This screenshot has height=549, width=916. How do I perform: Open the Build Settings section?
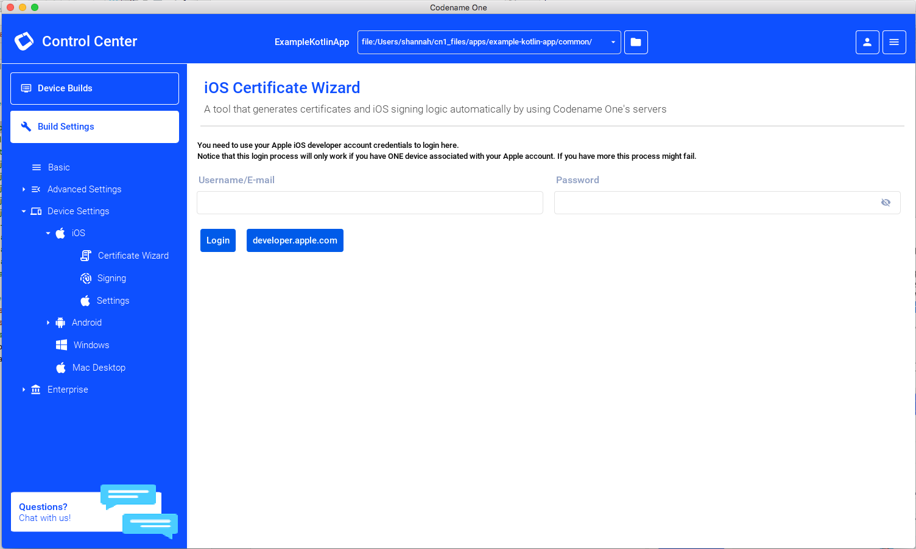(x=94, y=127)
